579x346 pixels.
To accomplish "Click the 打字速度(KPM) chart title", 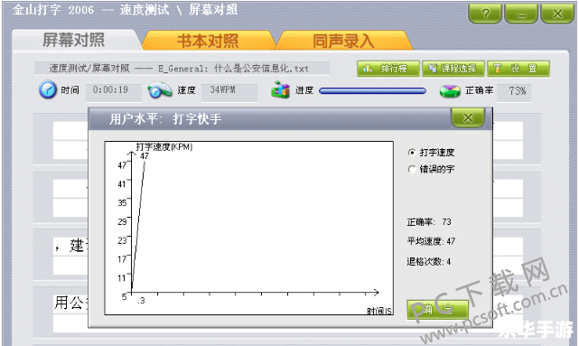I will point(164,147).
